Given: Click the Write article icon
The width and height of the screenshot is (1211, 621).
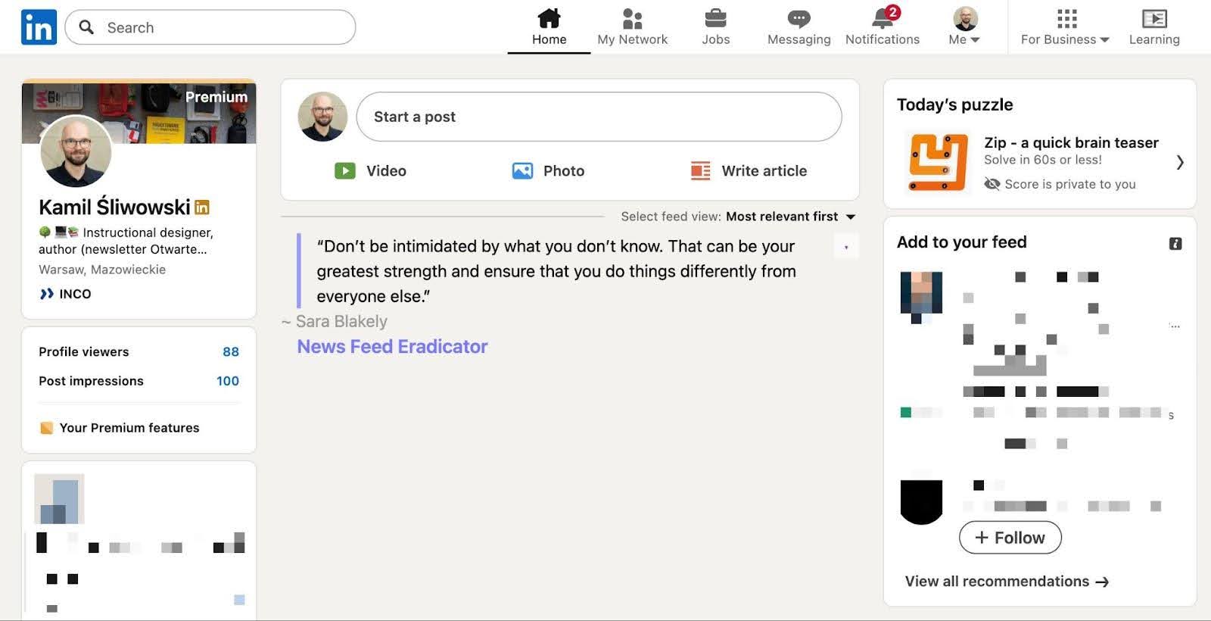Looking at the screenshot, I should point(701,170).
